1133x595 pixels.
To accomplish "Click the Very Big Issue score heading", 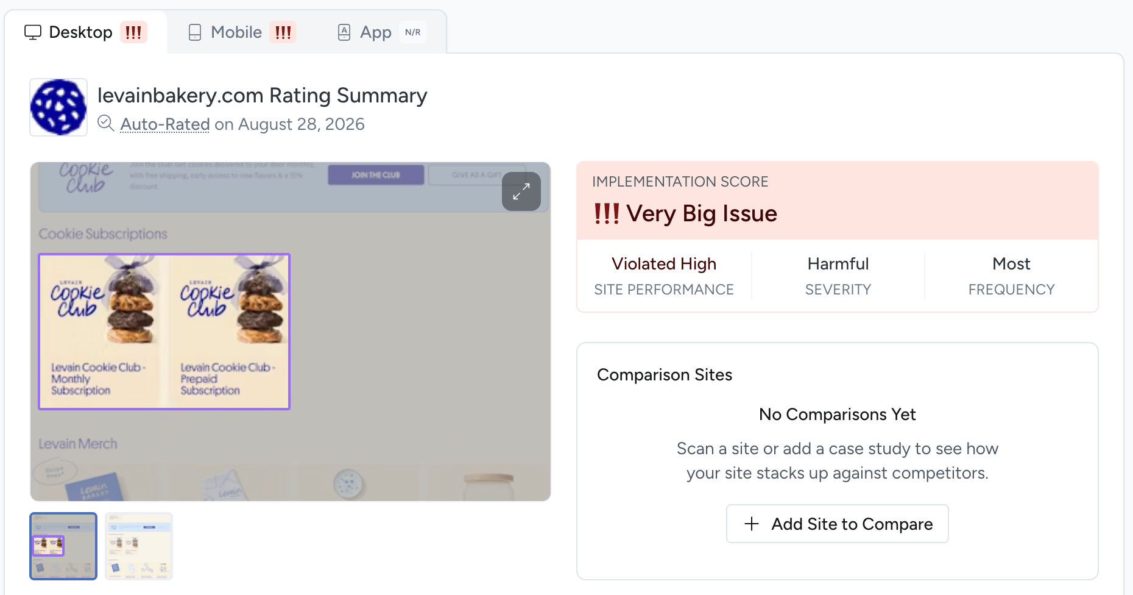I will point(686,213).
